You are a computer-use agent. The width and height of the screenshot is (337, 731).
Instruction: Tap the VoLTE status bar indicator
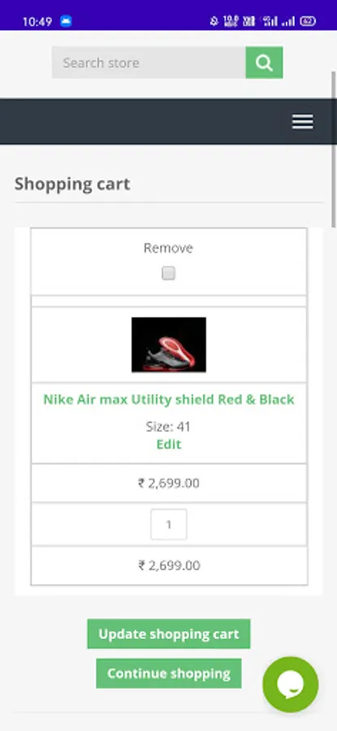tap(248, 21)
